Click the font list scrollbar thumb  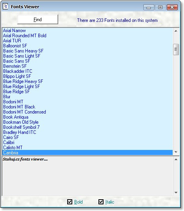(176, 49)
